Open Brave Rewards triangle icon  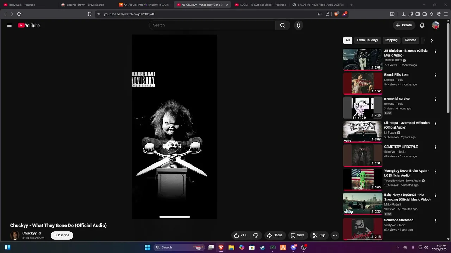pos(345,14)
